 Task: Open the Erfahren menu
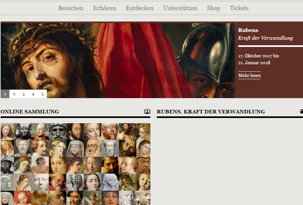[104, 8]
